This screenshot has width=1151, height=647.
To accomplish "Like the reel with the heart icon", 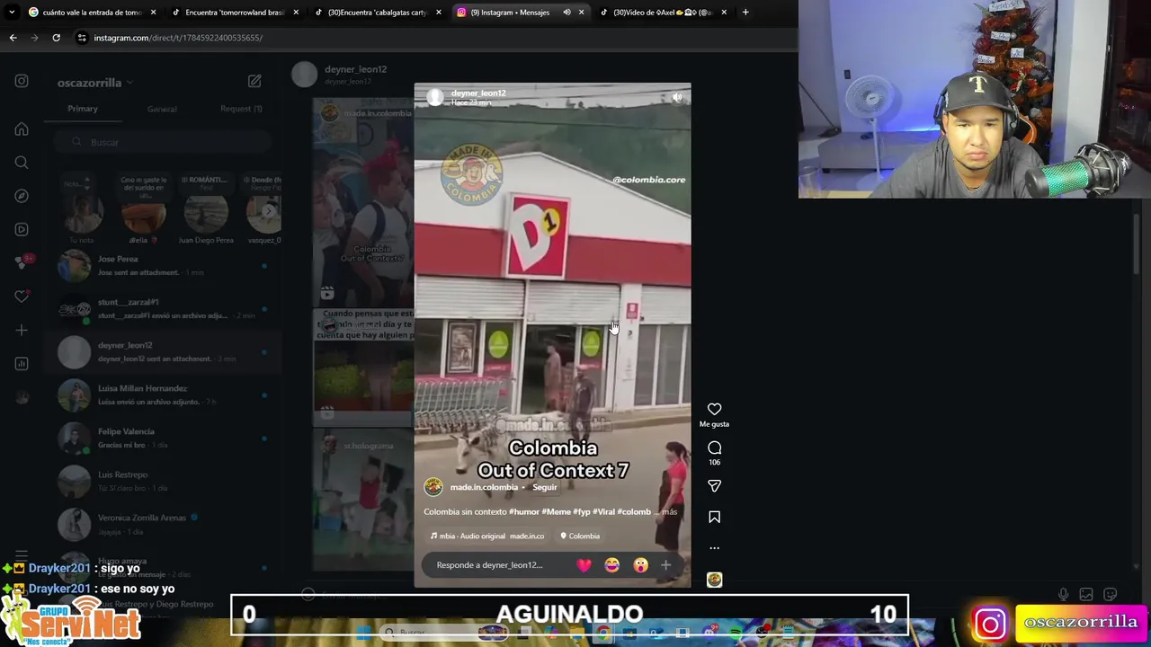I will click(x=714, y=409).
